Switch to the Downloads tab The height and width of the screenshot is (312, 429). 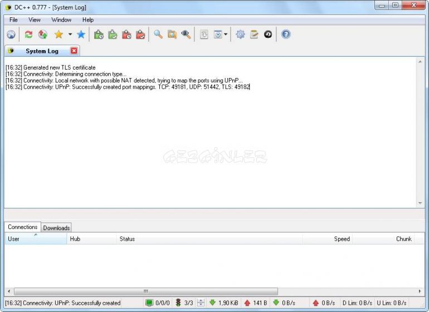pyautogui.click(x=56, y=228)
